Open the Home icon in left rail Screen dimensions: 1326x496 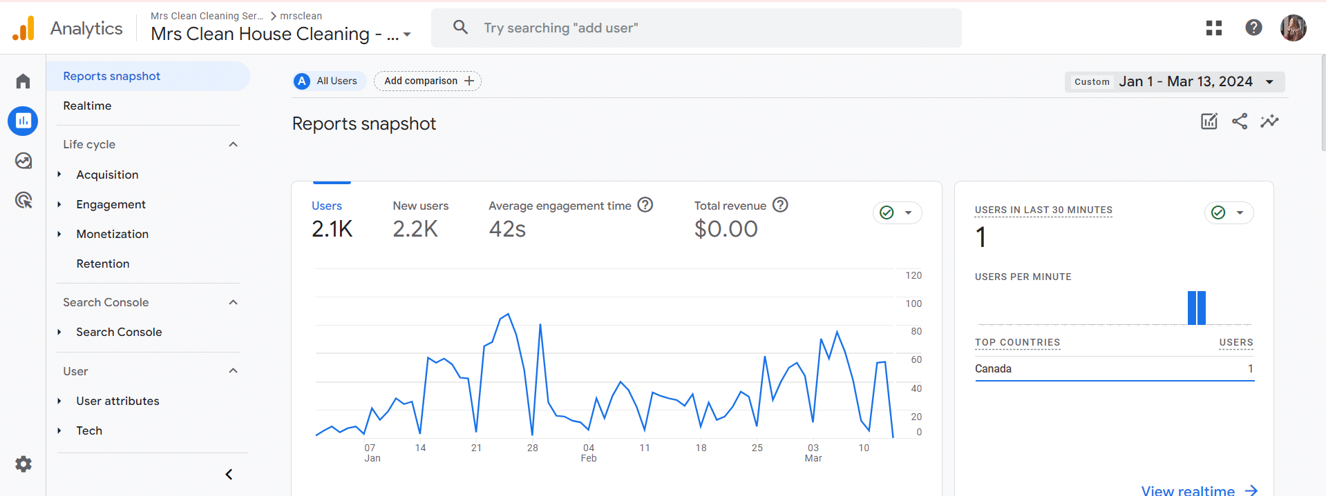(23, 81)
